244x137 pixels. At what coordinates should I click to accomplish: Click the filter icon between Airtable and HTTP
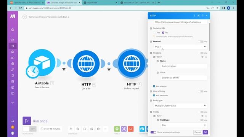tap(64, 69)
